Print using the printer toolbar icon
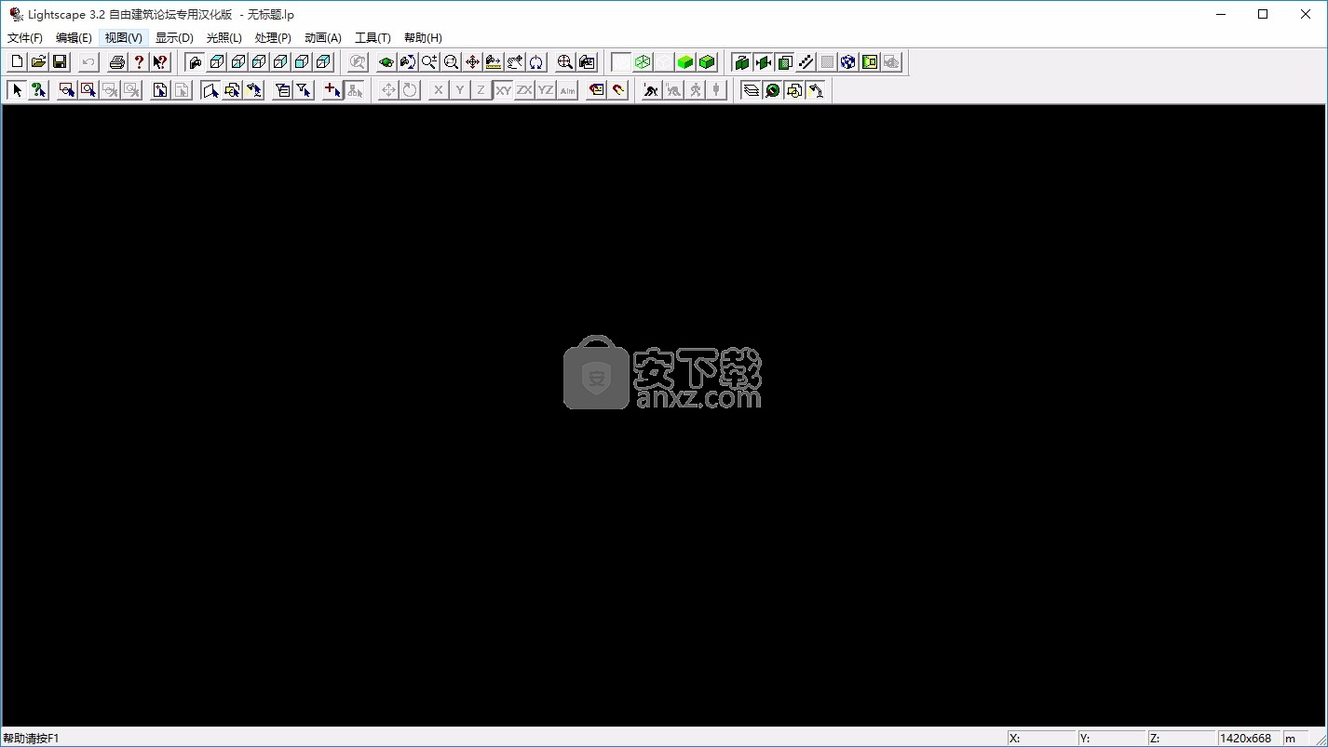The width and height of the screenshot is (1328, 747). tap(117, 62)
